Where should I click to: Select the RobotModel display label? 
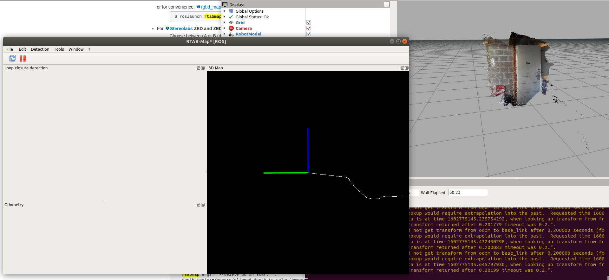[x=248, y=34]
